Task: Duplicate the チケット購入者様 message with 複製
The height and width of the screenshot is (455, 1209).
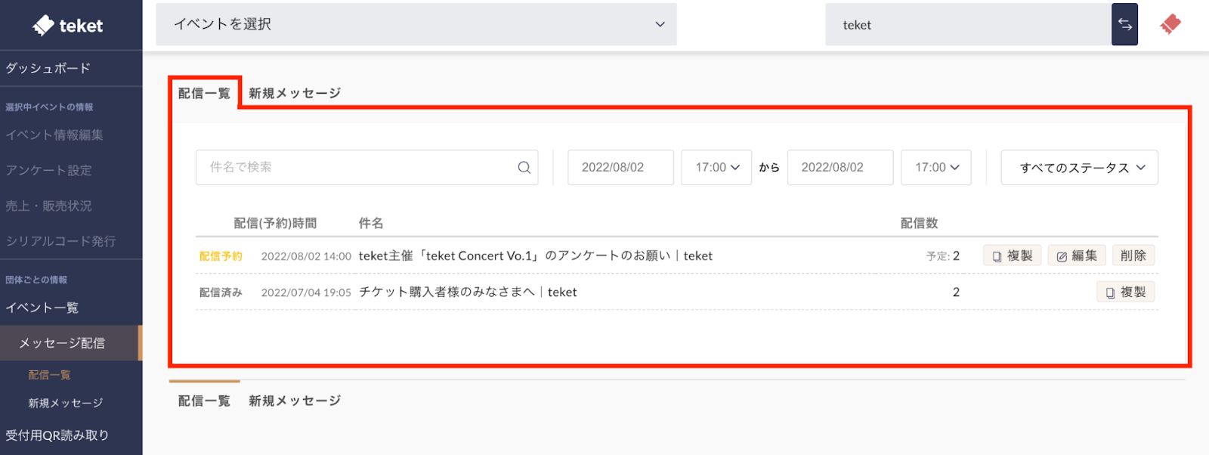Action: click(1125, 292)
